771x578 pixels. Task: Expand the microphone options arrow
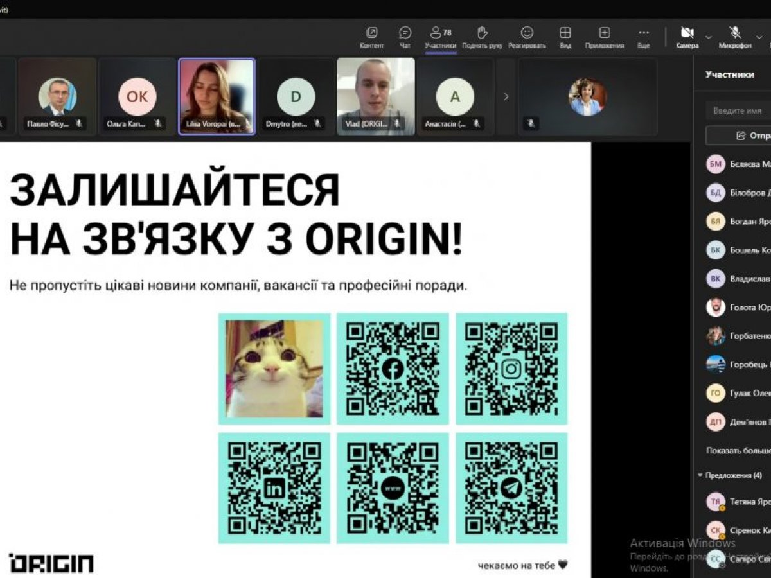759,37
